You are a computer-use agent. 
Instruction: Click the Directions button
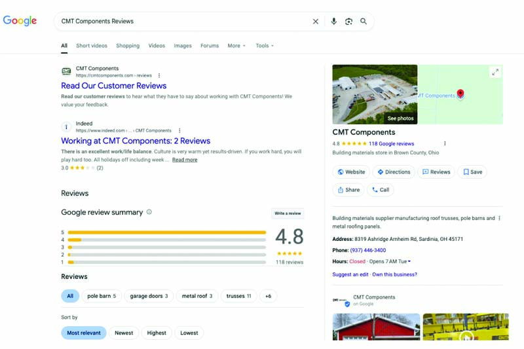(394, 172)
